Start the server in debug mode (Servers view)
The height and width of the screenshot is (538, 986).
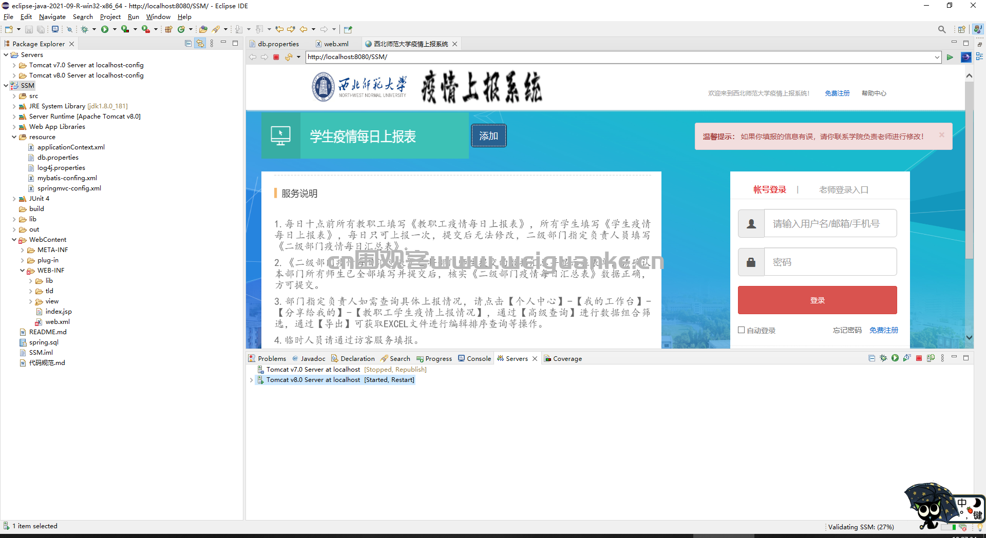pos(883,358)
